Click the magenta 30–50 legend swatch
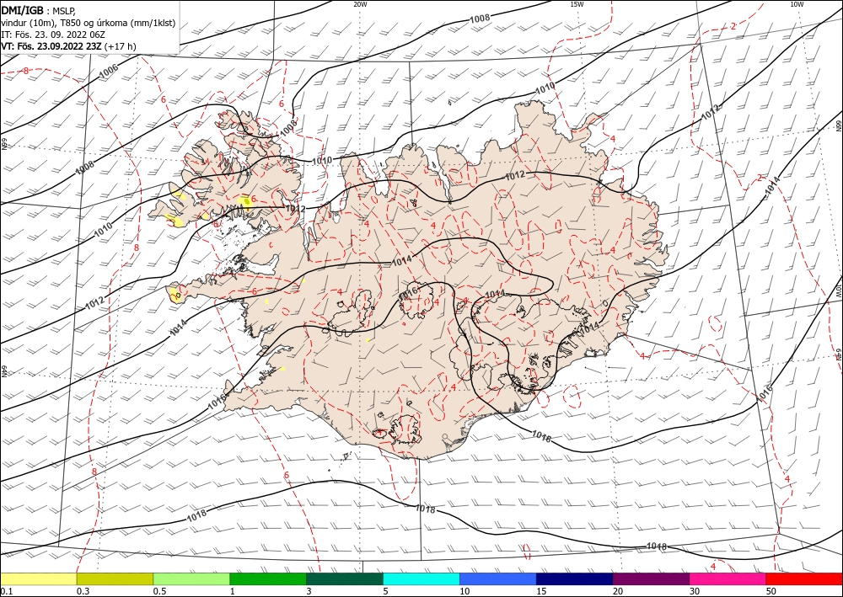 pos(728,578)
